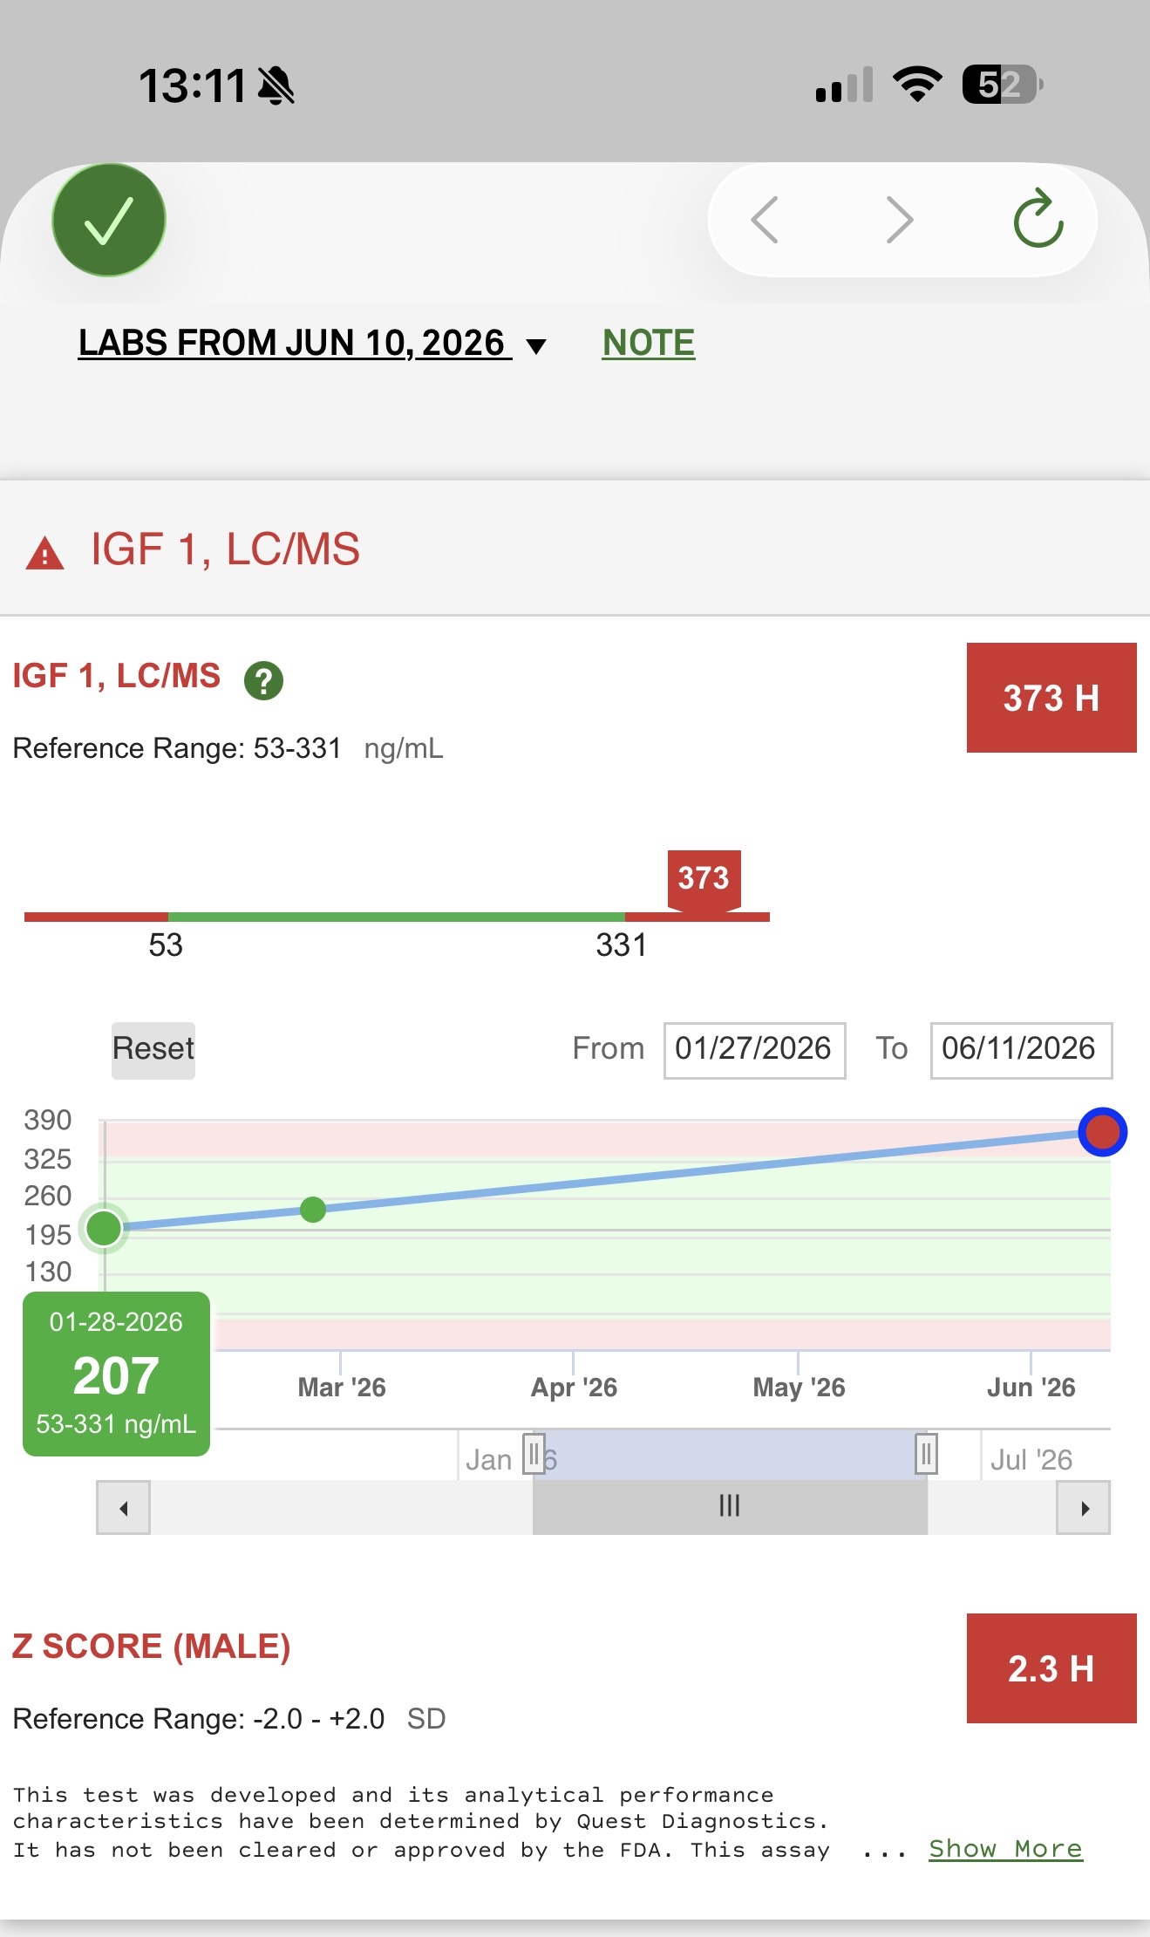Viewport: 1150px width, 1937px height.
Task: Tap the battery indicator in the status bar
Action: tap(1002, 85)
